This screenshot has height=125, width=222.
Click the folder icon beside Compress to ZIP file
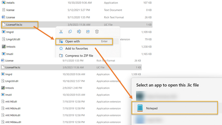(61, 56)
